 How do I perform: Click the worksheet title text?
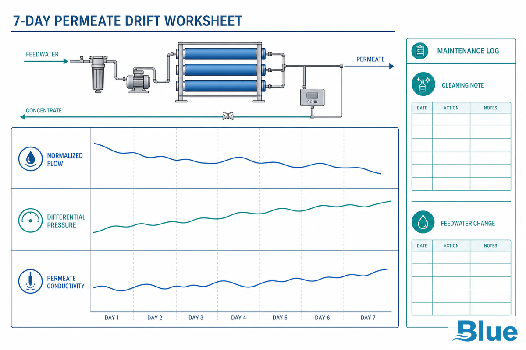click(127, 21)
